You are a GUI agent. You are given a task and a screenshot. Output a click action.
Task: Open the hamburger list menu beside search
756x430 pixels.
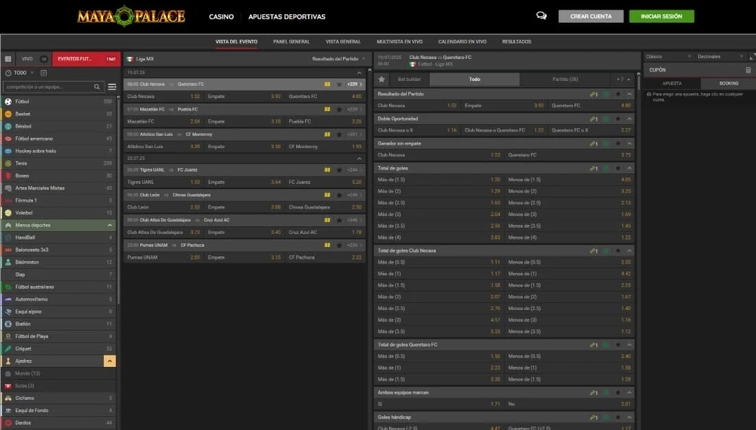[x=112, y=87]
